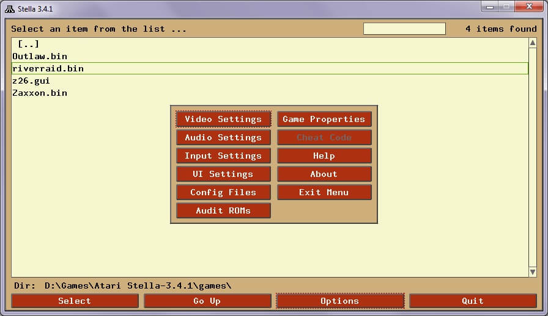
Task: Click the Input Settings button
Action: coord(223,156)
